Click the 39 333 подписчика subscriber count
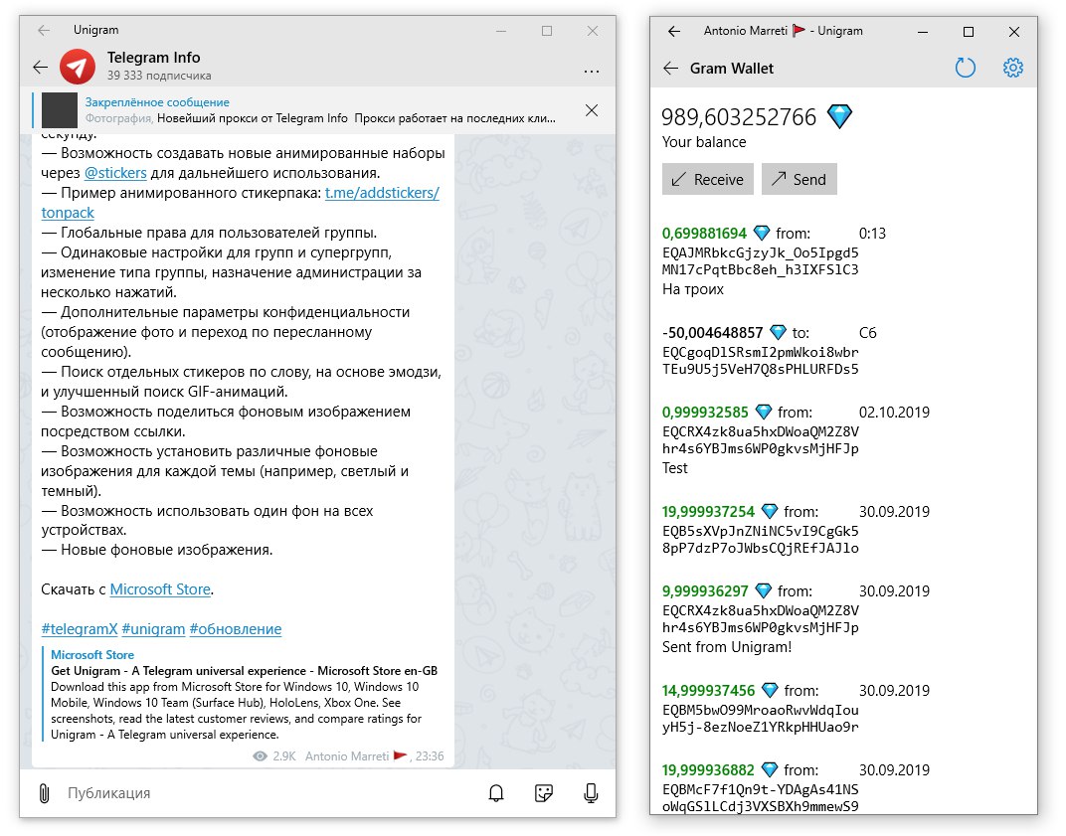The image size is (1066, 836). [x=159, y=76]
